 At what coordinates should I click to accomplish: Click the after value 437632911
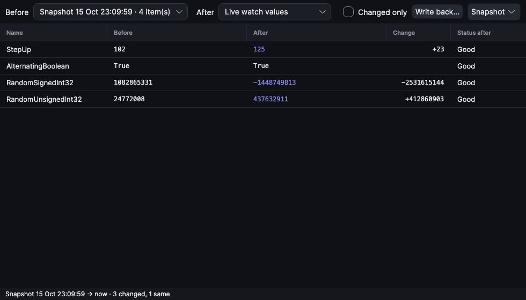[271, 99]
